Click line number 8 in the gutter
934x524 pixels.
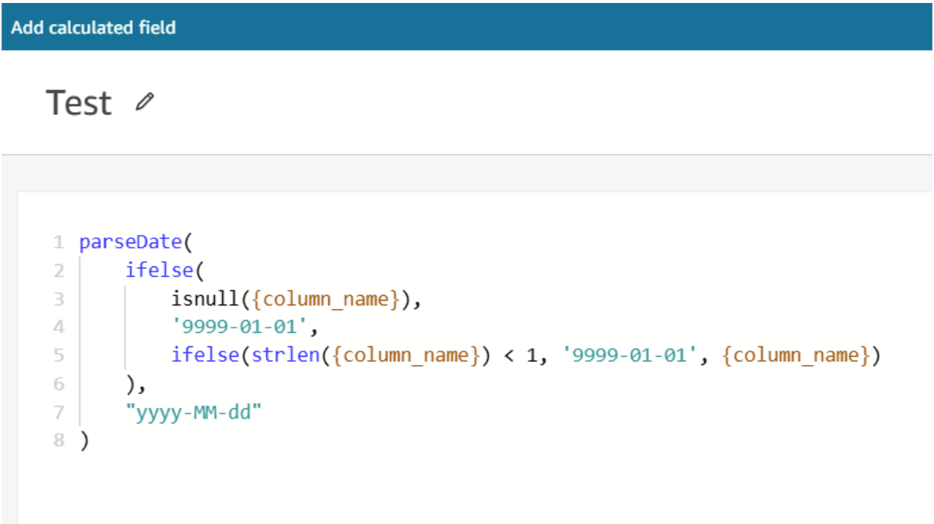pos(58,440)
